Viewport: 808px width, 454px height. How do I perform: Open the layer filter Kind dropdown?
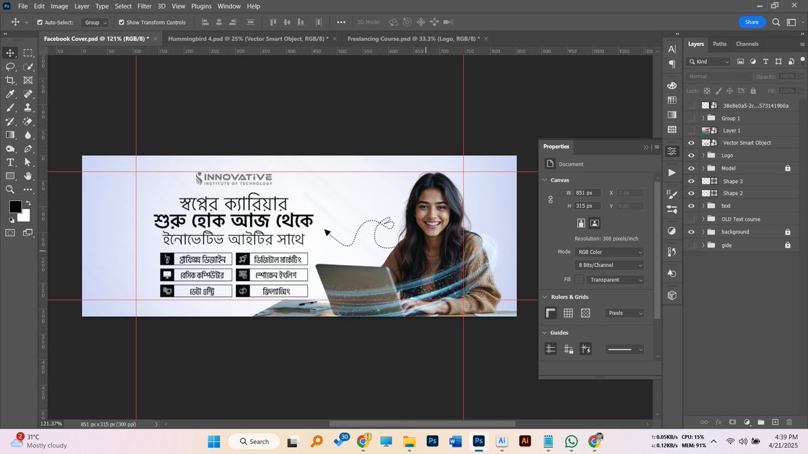709,61
